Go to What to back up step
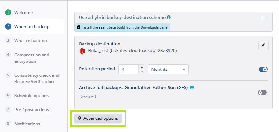The height and width of the screenshot is (132, 279). (x=31, y=41)
